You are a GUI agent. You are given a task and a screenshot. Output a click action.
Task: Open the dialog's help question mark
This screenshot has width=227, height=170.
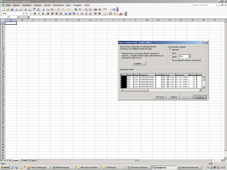(203, 42)
